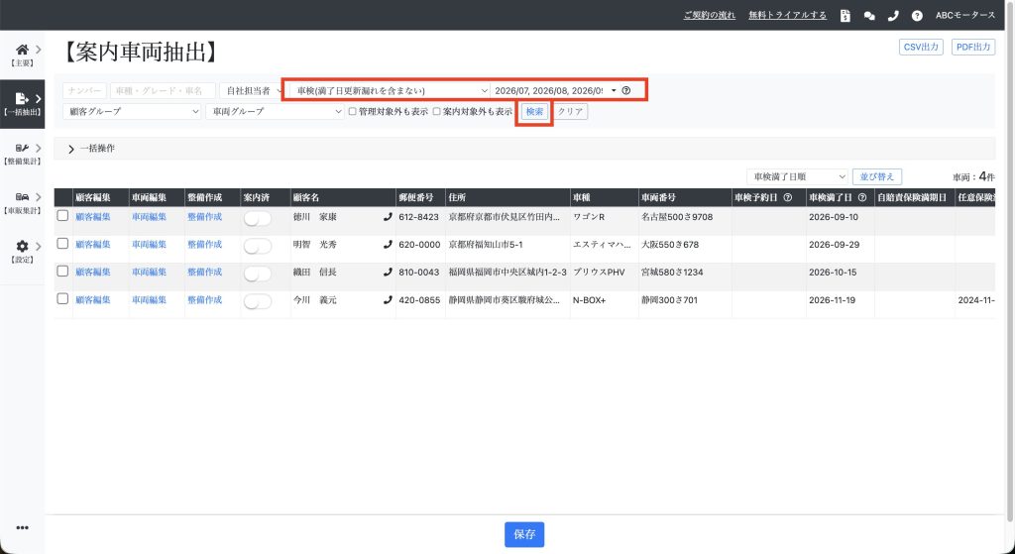Click the PDF出力 button
Image resolution: width=1015 pixels, height=554 pixels.
[x=973, y=48]
